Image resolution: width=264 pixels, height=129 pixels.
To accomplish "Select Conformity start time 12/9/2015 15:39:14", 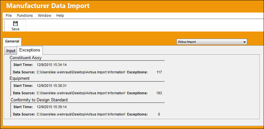I will [52, 107].
